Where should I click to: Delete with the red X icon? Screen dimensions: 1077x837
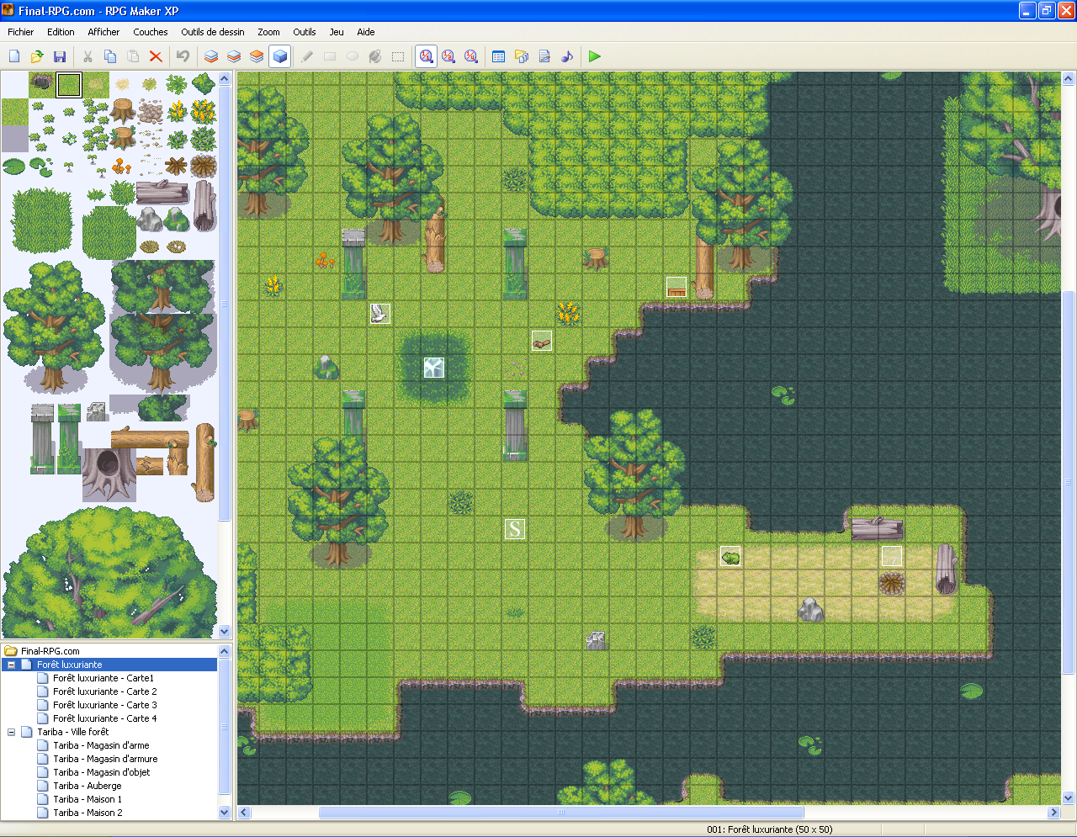[x=156, y=56]
